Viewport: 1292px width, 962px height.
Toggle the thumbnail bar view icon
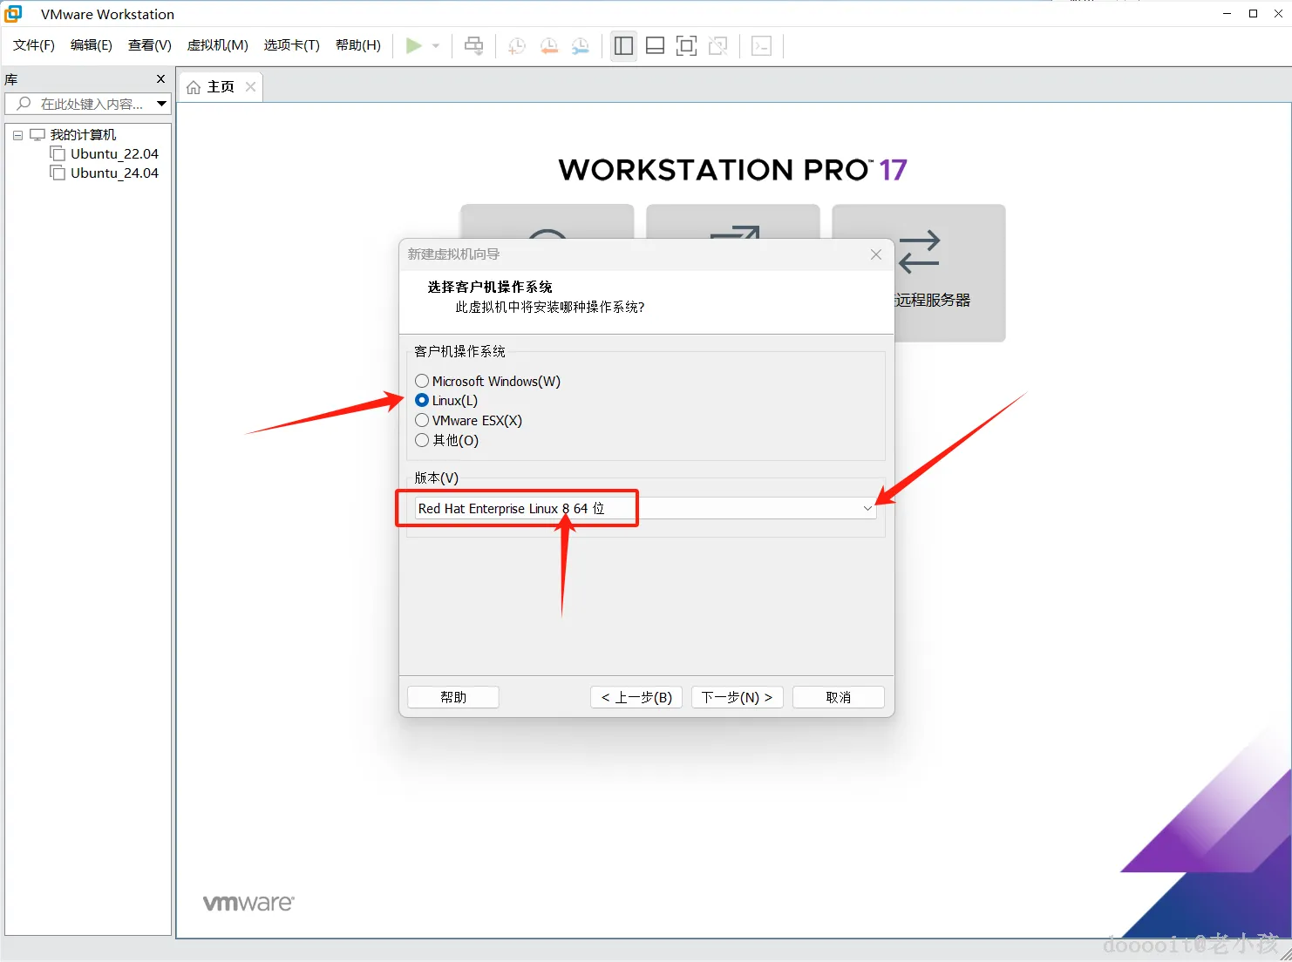coord(655,46)
